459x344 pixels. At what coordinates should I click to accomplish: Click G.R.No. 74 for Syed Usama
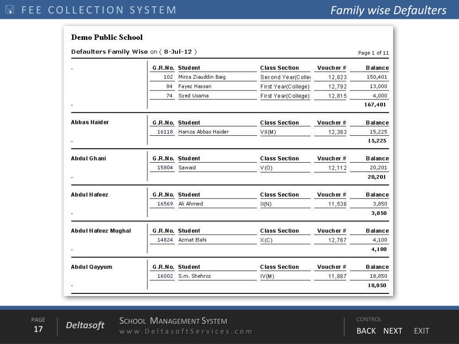click(x=169, y=96)
